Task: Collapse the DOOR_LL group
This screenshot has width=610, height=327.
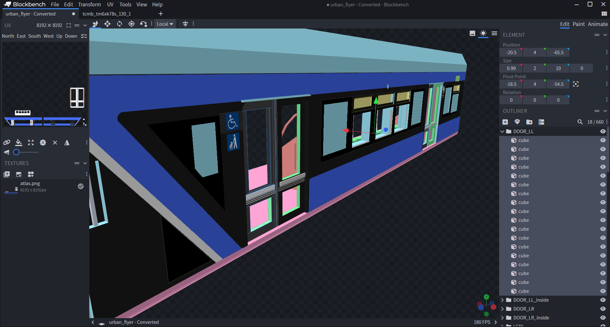Action: coord(502,131)
